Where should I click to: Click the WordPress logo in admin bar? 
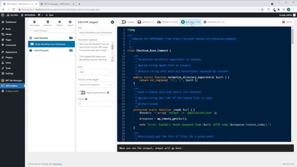(3, 15)
